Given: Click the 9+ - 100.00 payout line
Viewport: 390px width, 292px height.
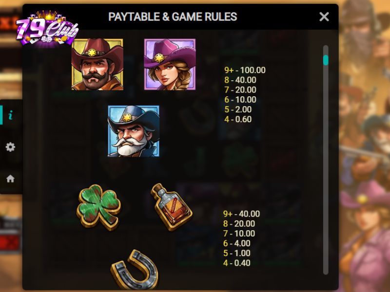Looking at the screenshot, I should (245, 70).
